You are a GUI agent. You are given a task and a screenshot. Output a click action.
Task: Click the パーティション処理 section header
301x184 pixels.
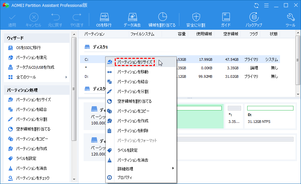(36, 90)
